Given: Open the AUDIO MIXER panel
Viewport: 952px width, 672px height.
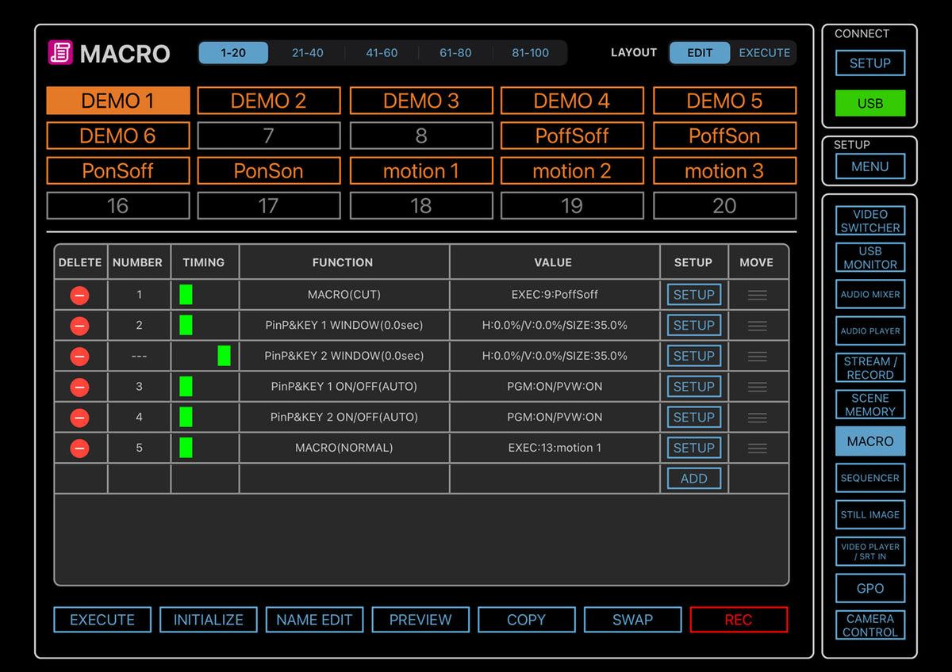Looking at the screenshot, I should (x=869, y=294).
